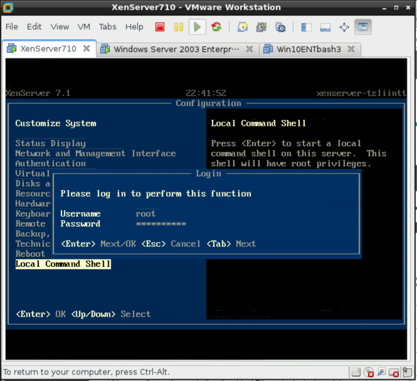This screenshot has width=417, height=381.
Task: Close the Windows Server 2003 tab
Action: pyautogui.click(x=250, y=49)
